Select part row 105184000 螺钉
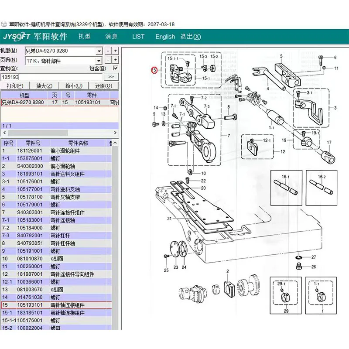The image size is (349, 349). (x=56, y=228)
